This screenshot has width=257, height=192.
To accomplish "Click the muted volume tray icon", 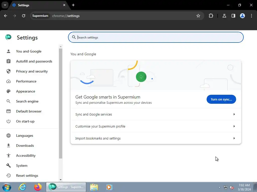I will (232, 187).
